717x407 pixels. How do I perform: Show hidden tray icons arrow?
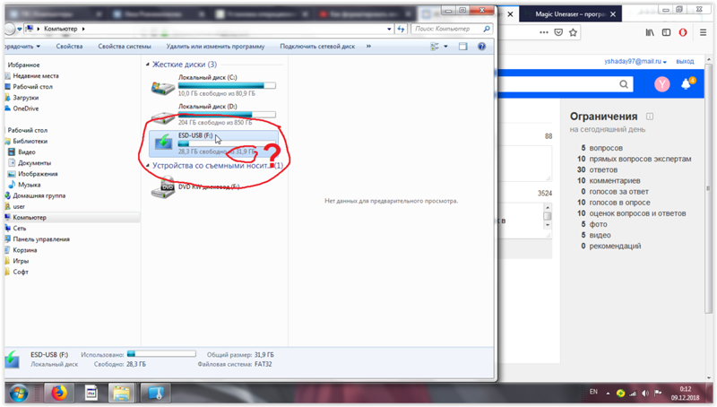(x=608, y=394)
